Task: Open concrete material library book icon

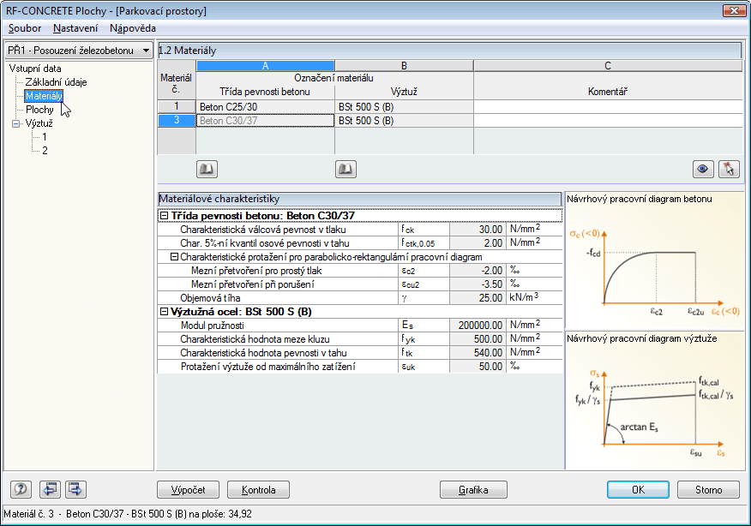Action: (x=207, y=169)
